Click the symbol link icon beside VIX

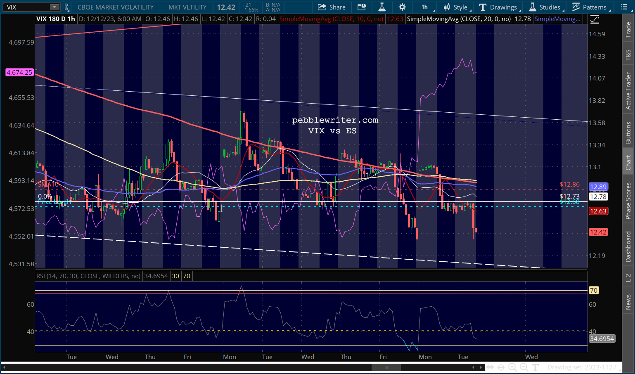pyautogui.click(x=66, y=7)
